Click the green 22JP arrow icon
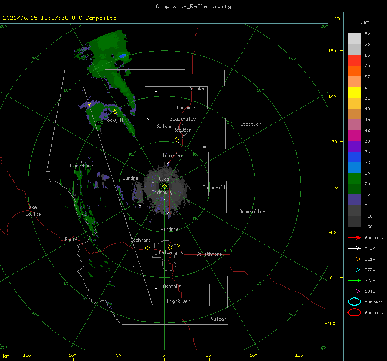This screenshot has width=387, height=361. [354, 280]
